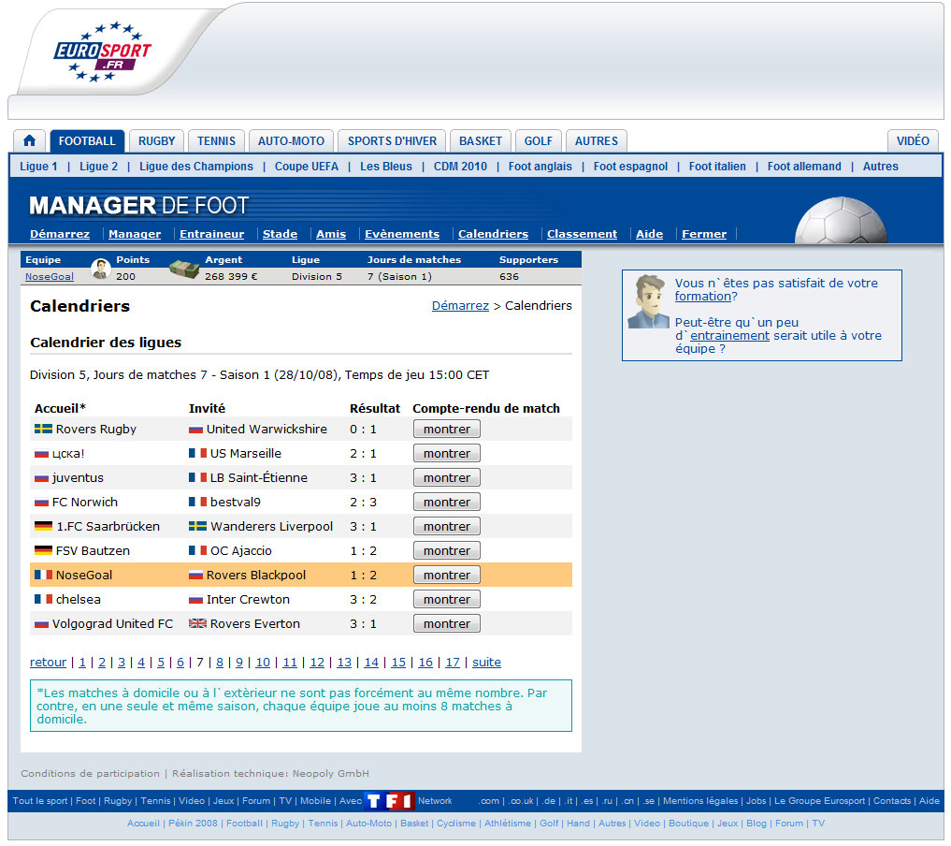
Task: Click Démarrez in the breadcrumb
Action: [460, 306]
